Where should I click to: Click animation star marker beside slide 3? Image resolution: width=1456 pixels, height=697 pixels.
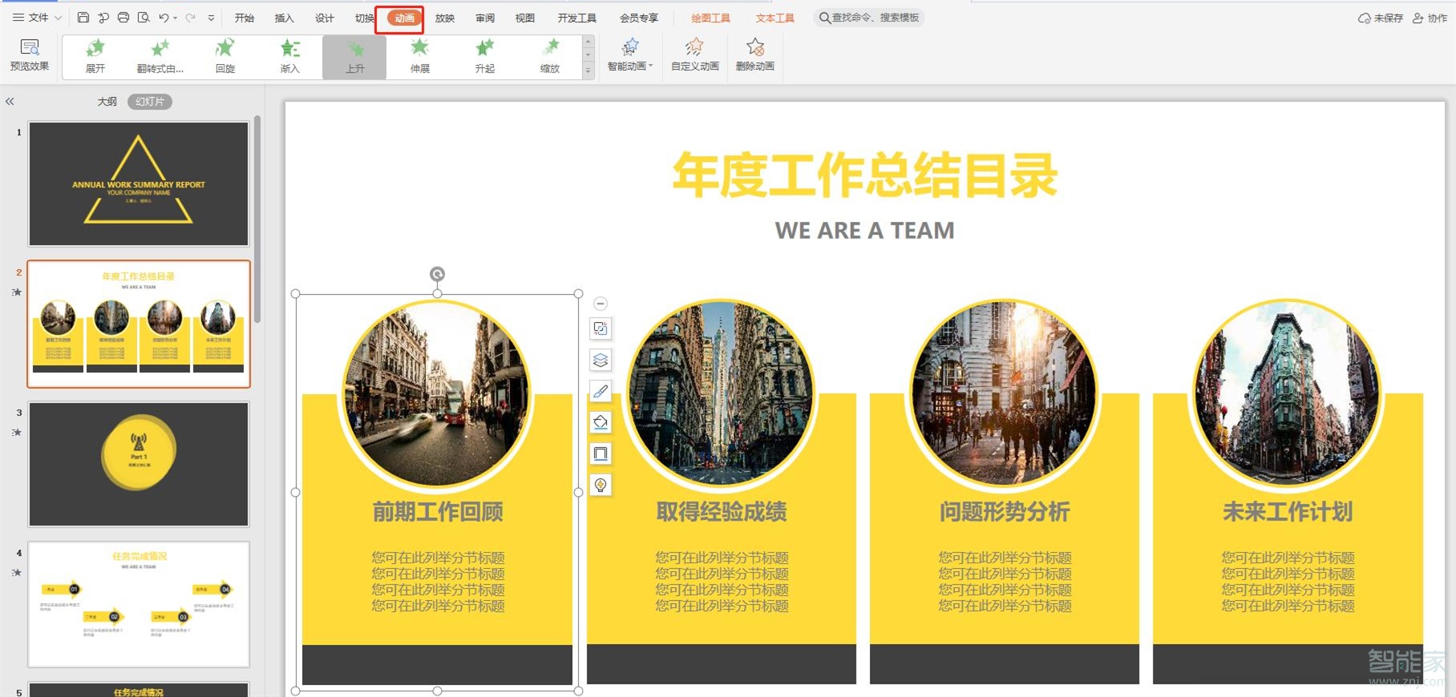click(17, 433)
